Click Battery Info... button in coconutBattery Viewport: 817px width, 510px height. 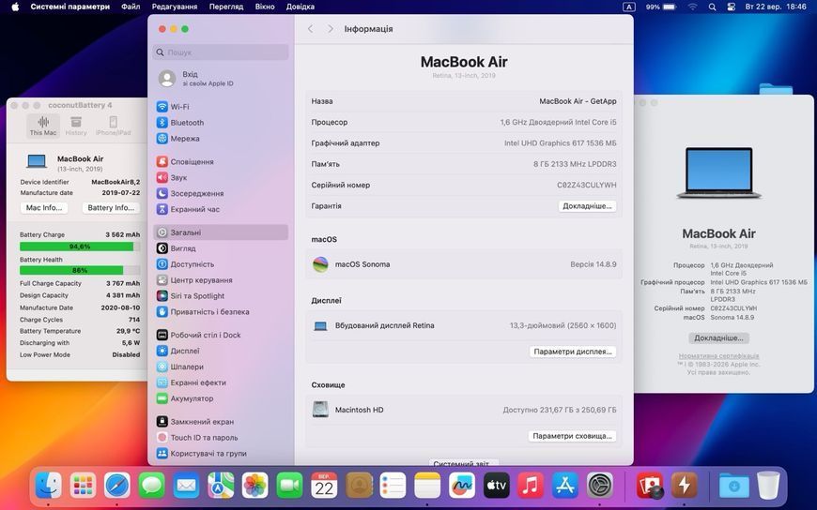pyautogui.click(x=111, y=207)
